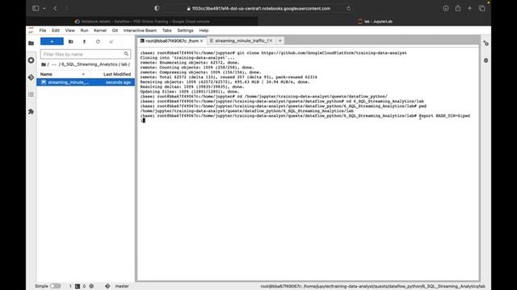The image size is (517, 290).
Task: Open a new Safari tab
Action: [470, 8]
